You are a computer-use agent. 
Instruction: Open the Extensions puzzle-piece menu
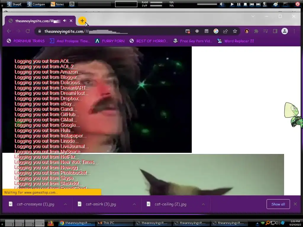[x=256, y=31]
